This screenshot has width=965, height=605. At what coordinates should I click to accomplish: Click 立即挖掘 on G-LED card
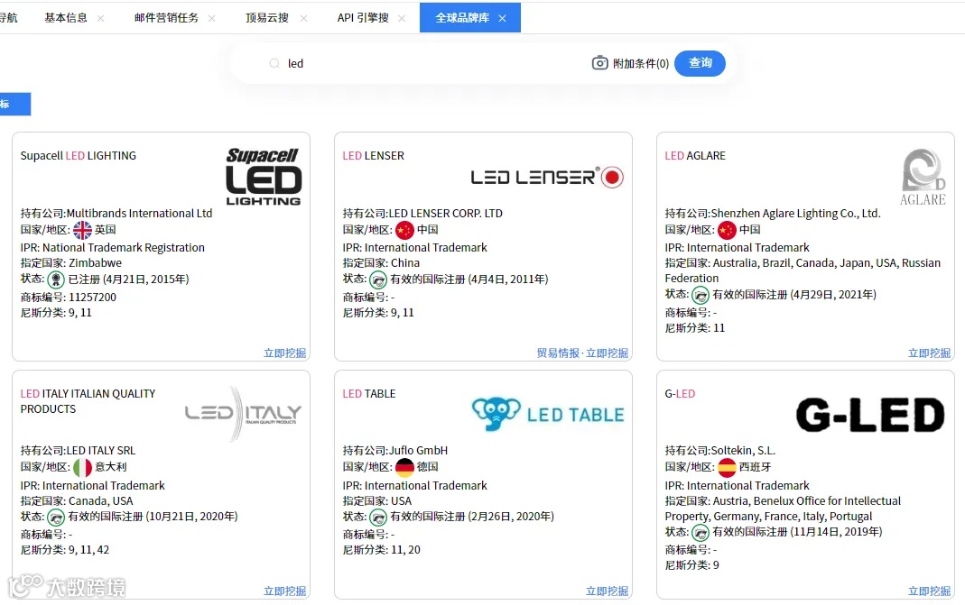coord(929,591)
